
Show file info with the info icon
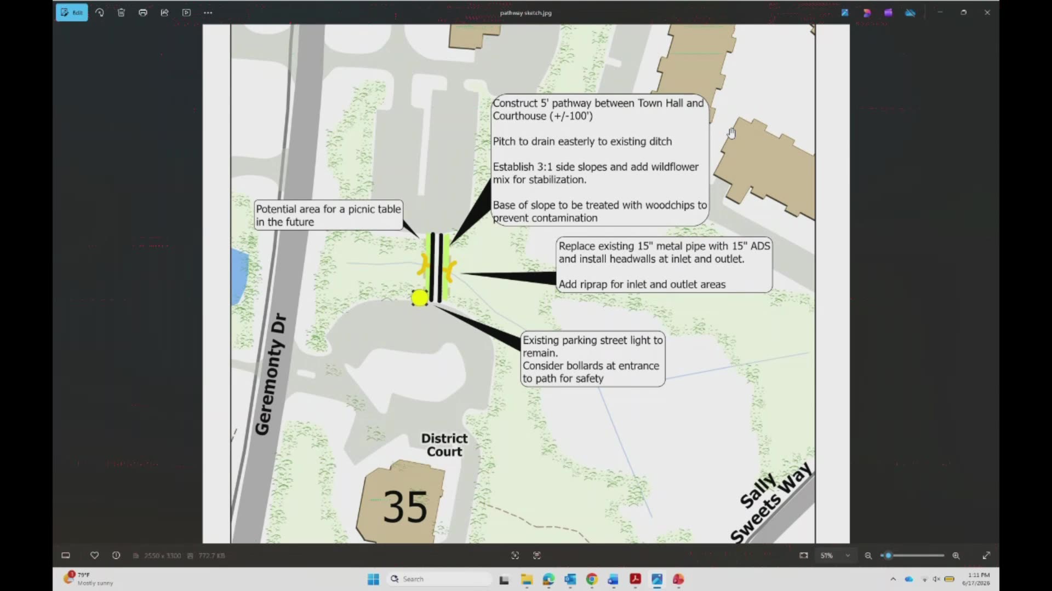(x=116, y=555)
